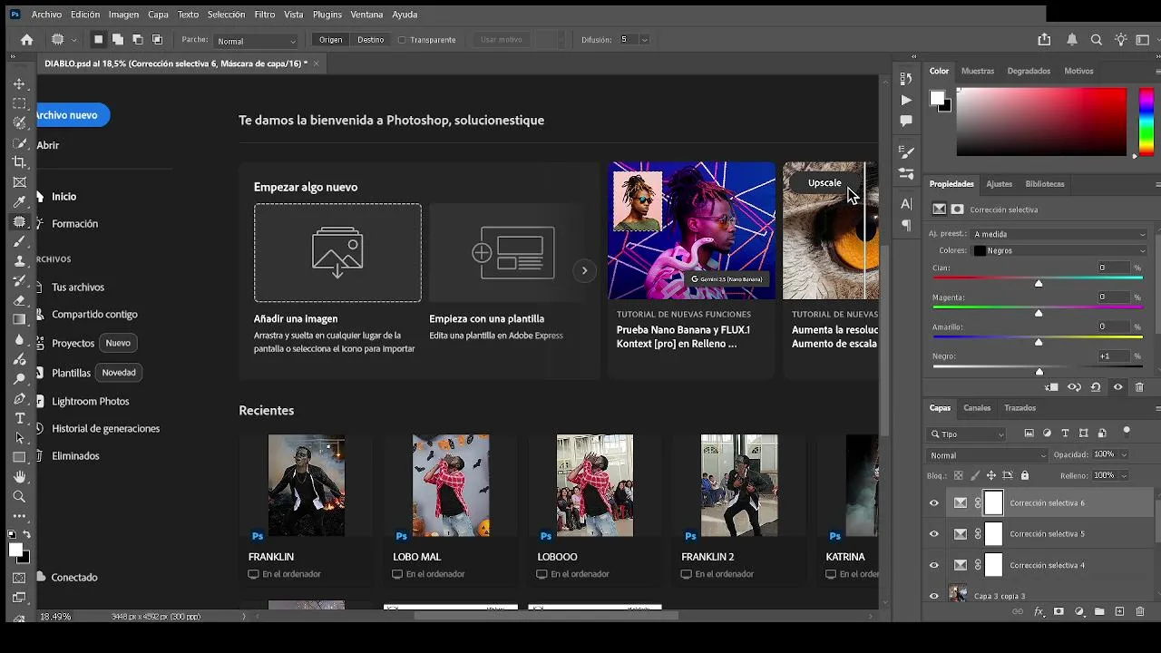Select the Clone Stamp tool
Image resolution: width=1161 pixels, height=653 pixels.
coord(19,261)
